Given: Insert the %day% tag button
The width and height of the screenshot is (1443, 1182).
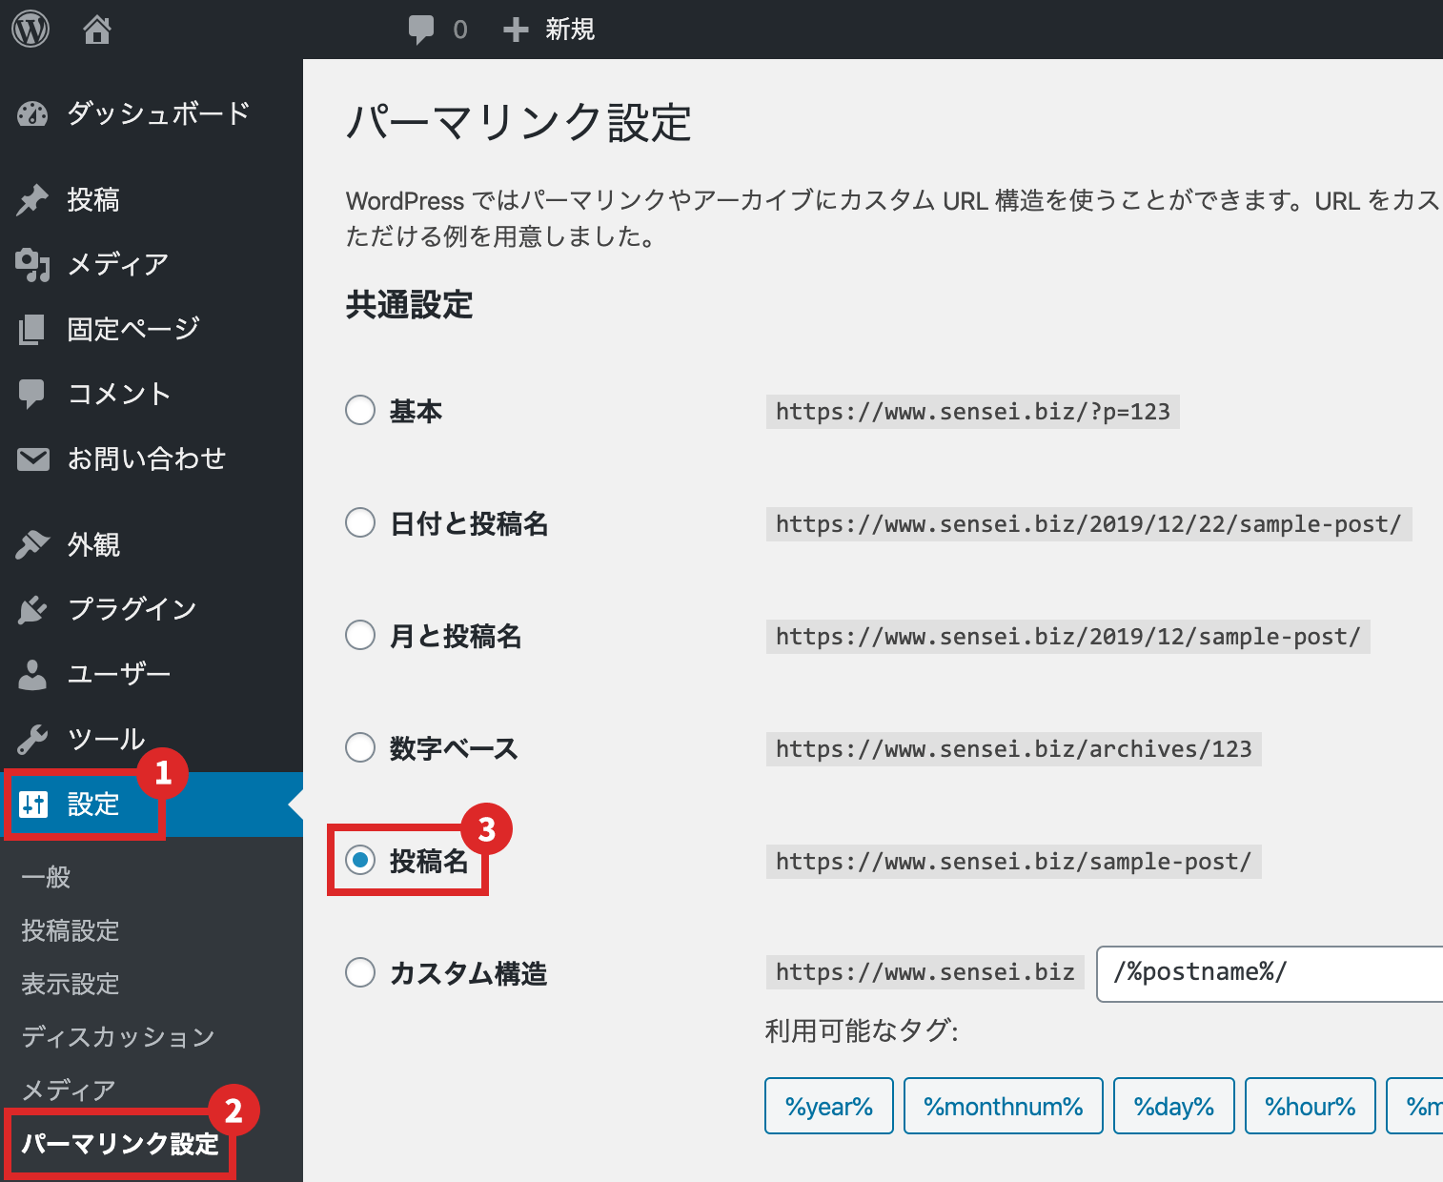Looking at the screenshot, I should coord(1174,1106).
